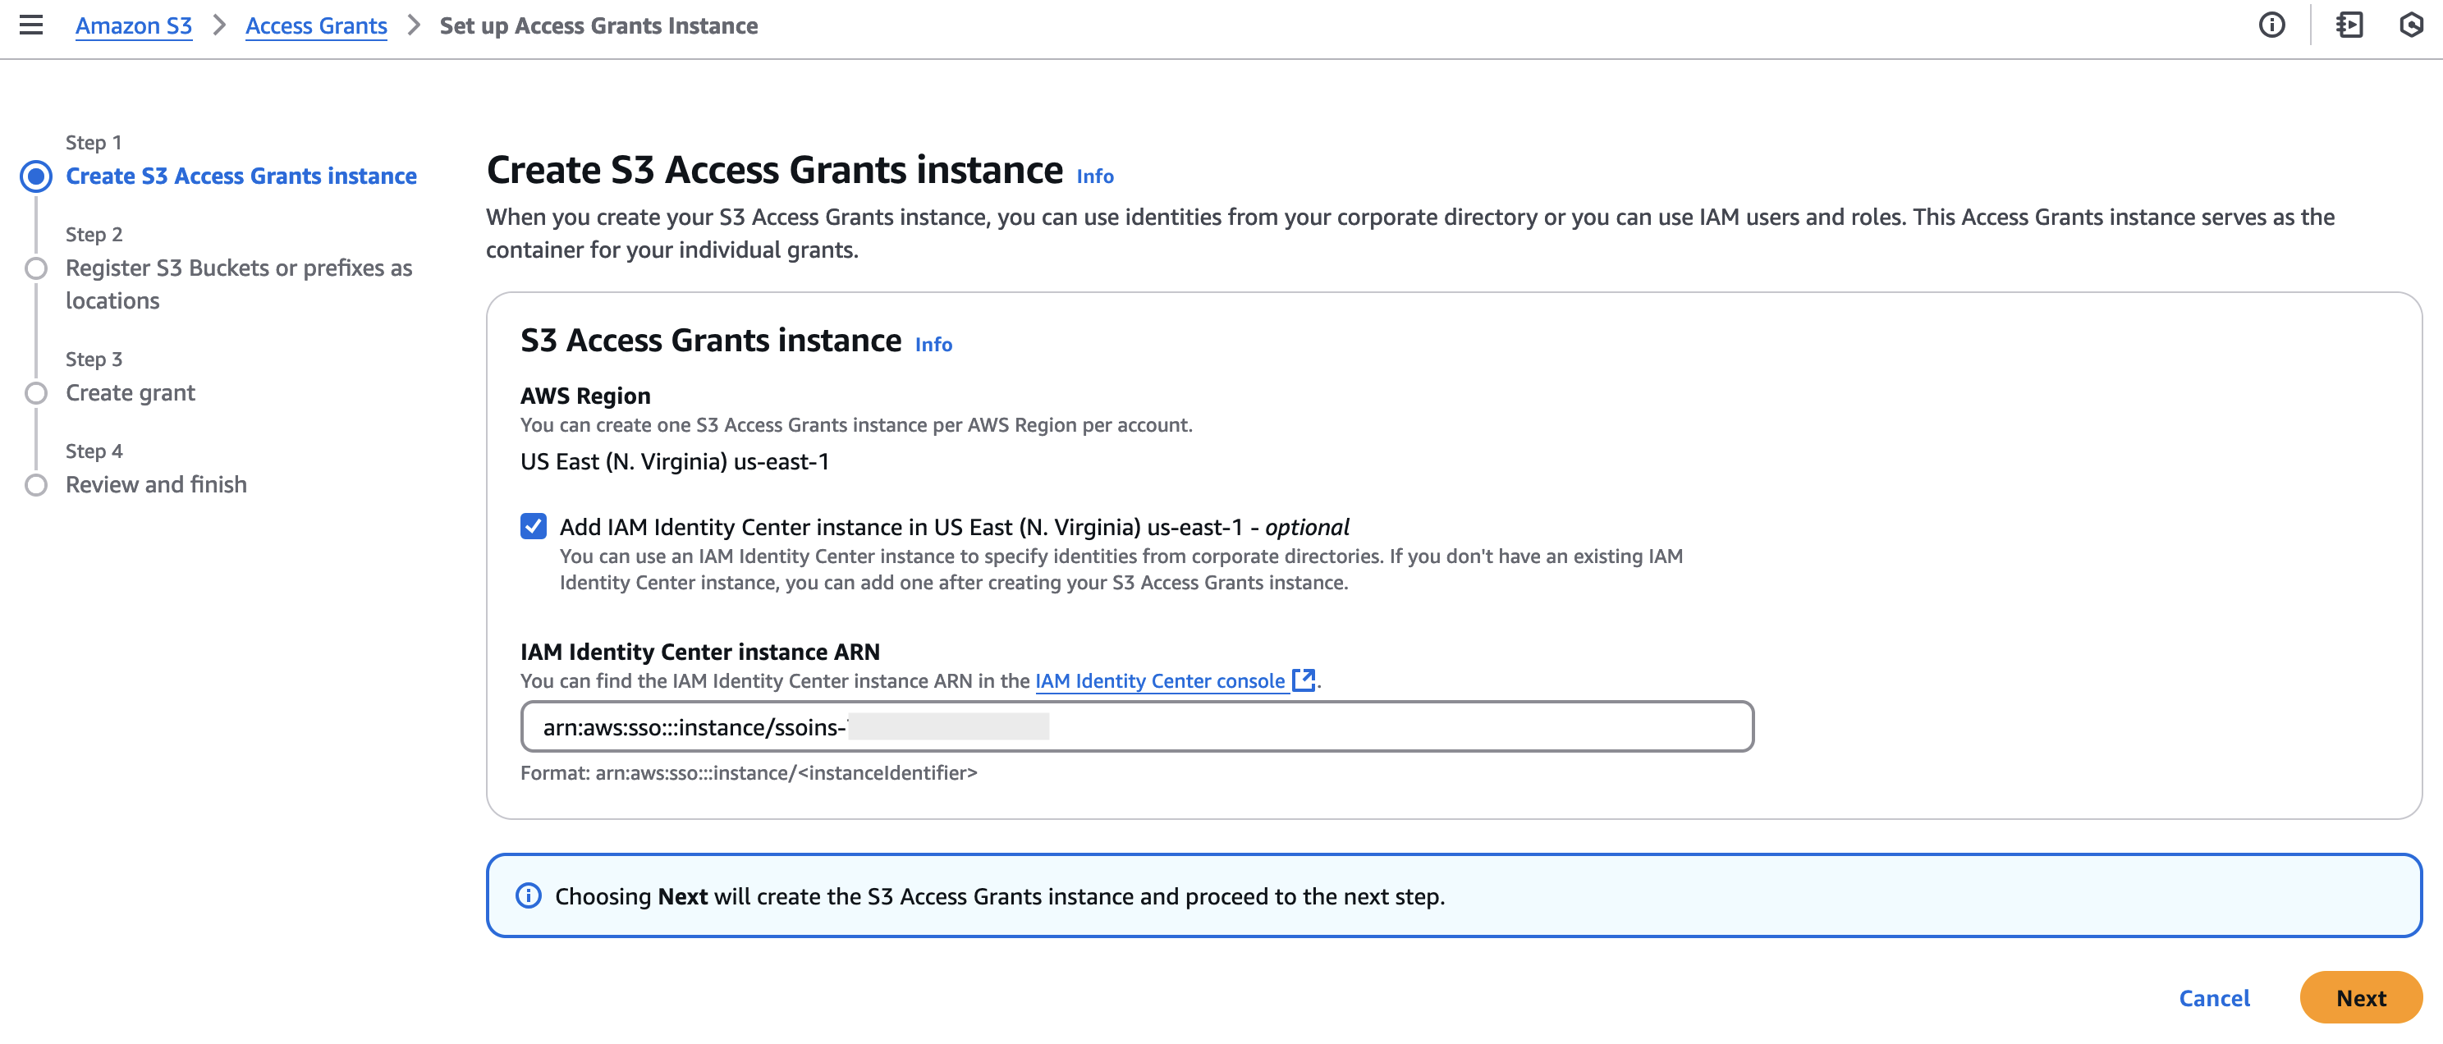The image size is (2443, 1044).
Task: Click the filled Step 1 progress circle
Action: click(36, 176)
